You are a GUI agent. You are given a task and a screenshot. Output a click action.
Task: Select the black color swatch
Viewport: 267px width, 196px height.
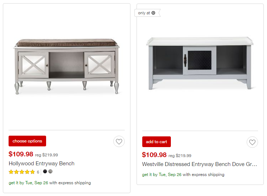45,171
